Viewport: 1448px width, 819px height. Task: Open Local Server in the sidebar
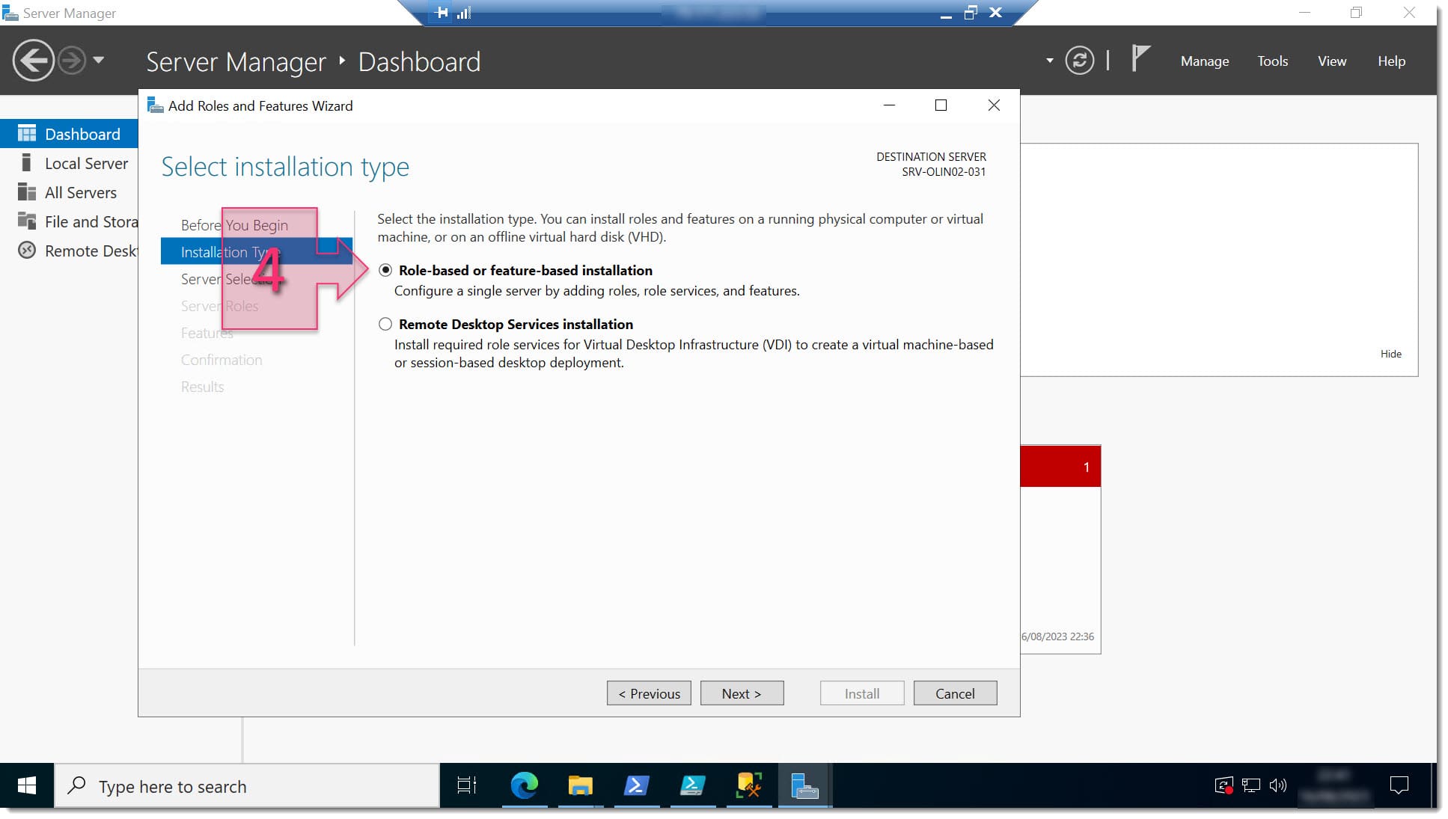[x=69, y=163]
